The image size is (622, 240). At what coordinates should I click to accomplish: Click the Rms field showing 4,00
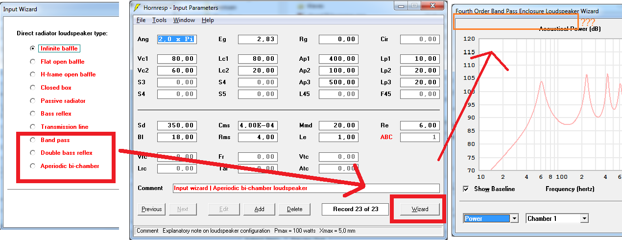[x=258, y=137]
